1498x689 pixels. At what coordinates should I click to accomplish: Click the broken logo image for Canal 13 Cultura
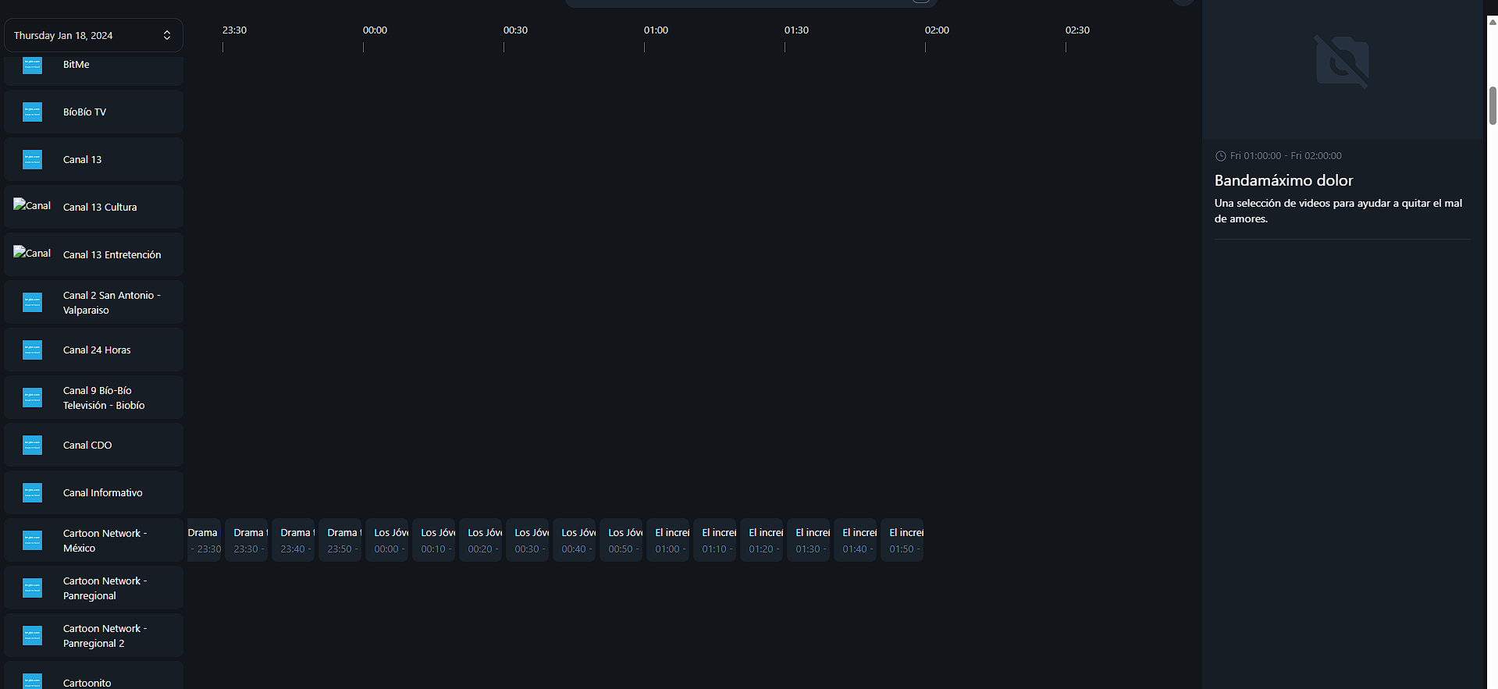click(x=32, y=206)
